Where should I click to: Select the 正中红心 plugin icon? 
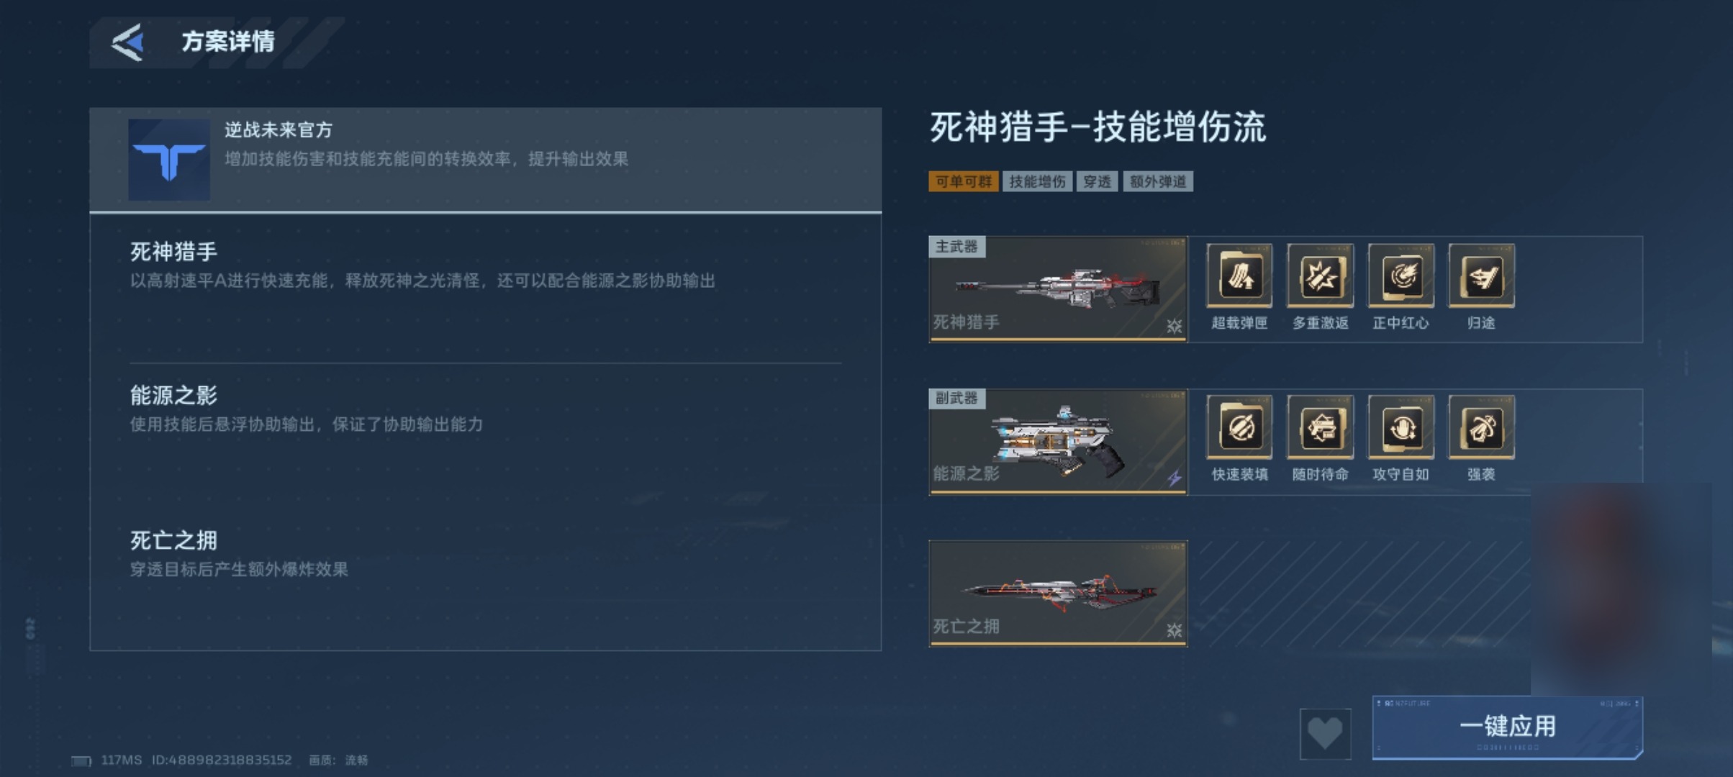[1401, 276]
